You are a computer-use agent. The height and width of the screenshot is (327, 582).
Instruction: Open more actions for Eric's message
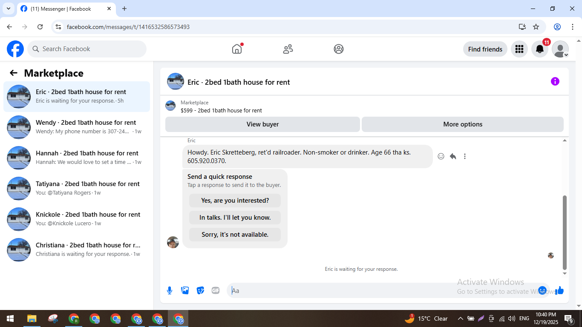[465, 156]
